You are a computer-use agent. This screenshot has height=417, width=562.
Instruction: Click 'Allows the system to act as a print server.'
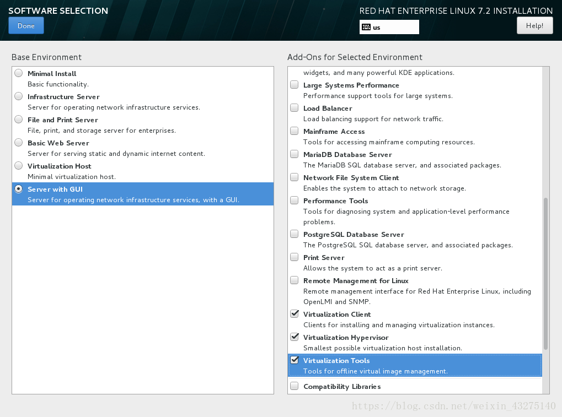(373, 268)
